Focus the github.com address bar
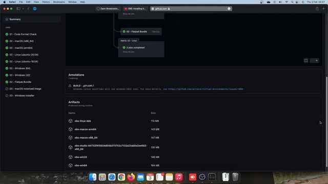 click(x=191, y=9)
